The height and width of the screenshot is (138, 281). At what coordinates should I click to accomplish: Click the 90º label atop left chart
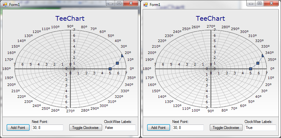[x=70, y=26]
